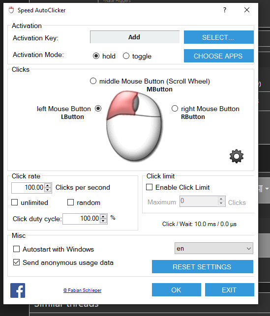
Task: Enable the unlimited checkbox
Action: pyautogui.click(x=15, y=202)
